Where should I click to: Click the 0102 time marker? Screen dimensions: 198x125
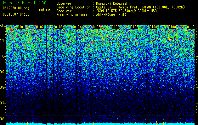40,27
